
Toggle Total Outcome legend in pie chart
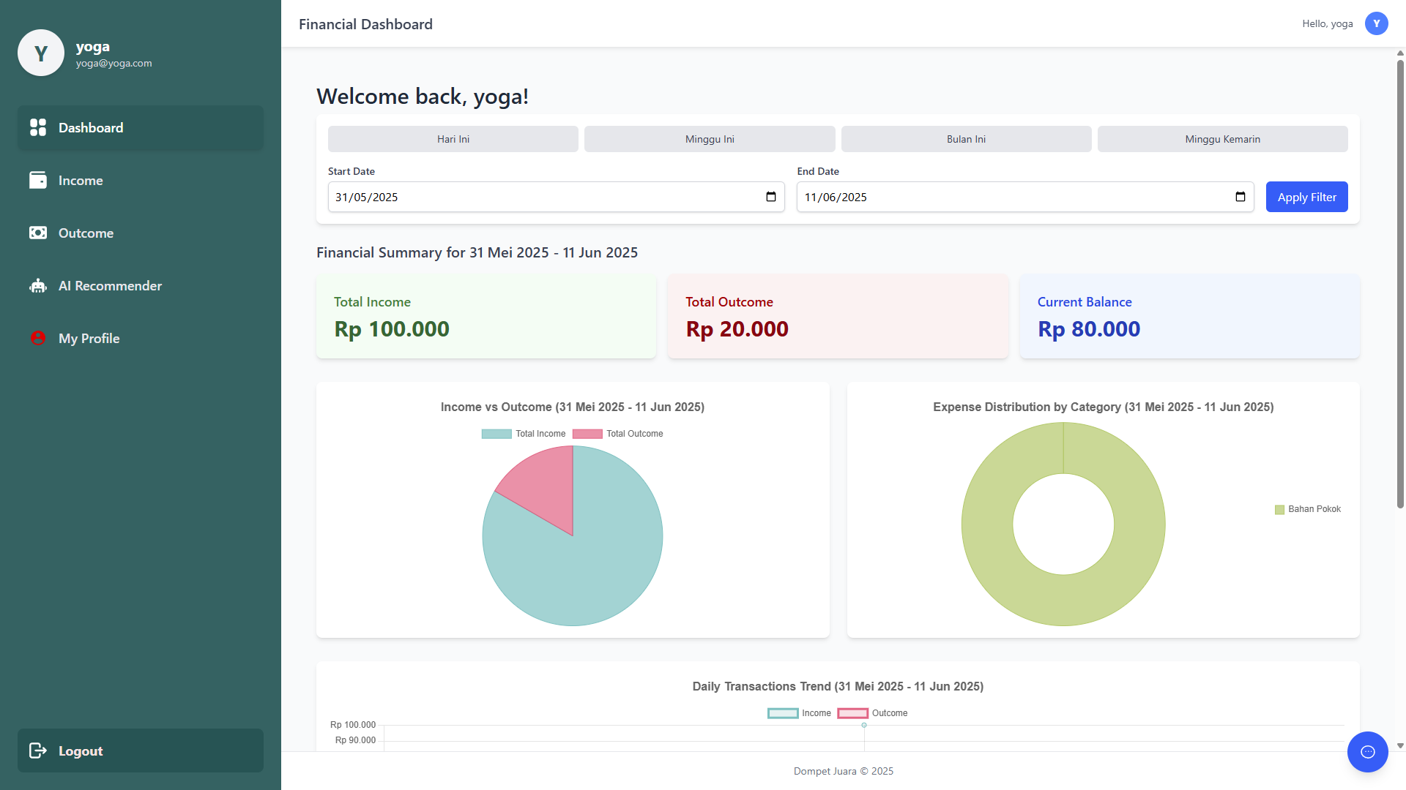618,434
